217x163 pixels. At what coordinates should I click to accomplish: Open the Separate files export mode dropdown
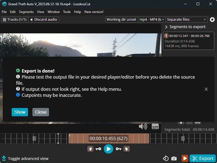tap(187, 20)
